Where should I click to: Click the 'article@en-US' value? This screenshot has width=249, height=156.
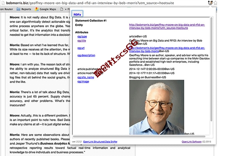click(x=138, y=36)
